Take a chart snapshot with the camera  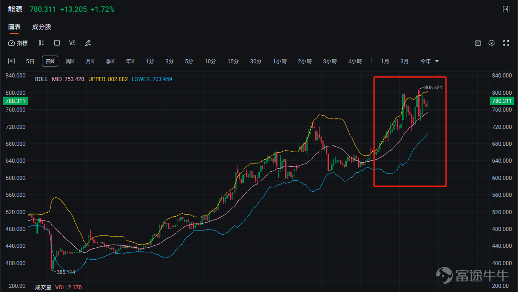point(478,43)
